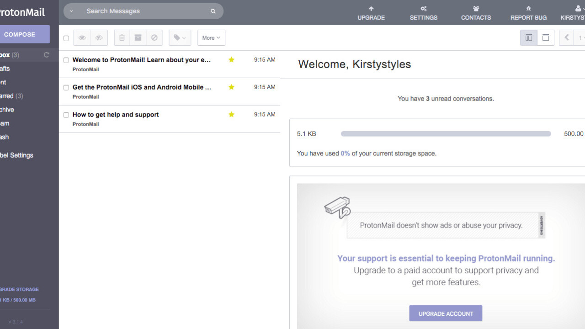
Task: Click the archive box icon
Action: [x=138, y=38]
